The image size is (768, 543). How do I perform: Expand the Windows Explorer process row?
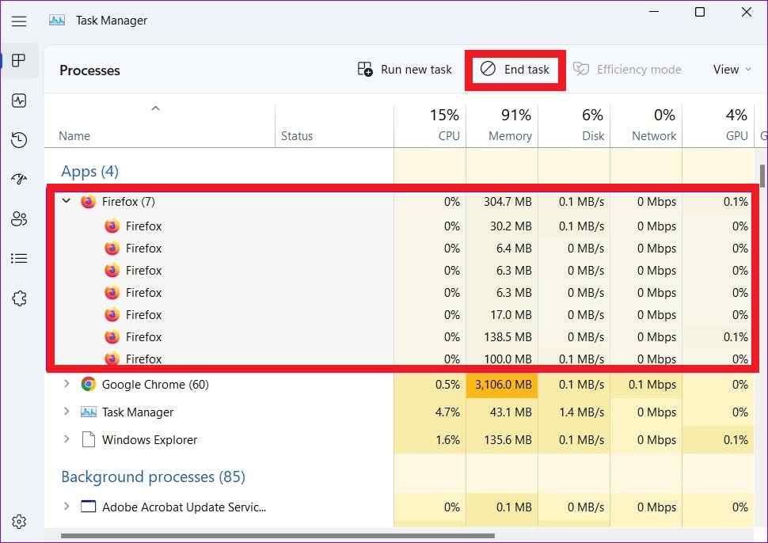[x=67, y=439]
